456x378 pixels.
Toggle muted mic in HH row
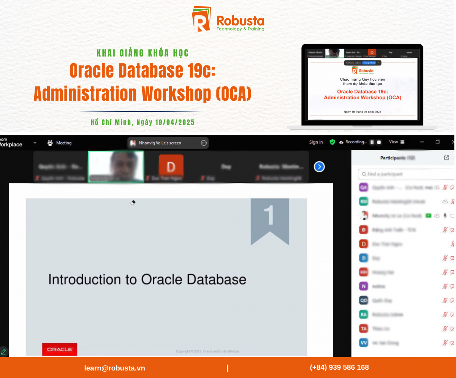pos(445,272)
